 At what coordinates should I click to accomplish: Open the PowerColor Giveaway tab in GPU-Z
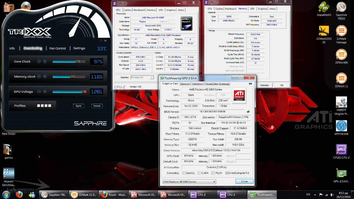[217, 84]
